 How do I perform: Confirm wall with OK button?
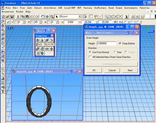click(x=94, y=70)
